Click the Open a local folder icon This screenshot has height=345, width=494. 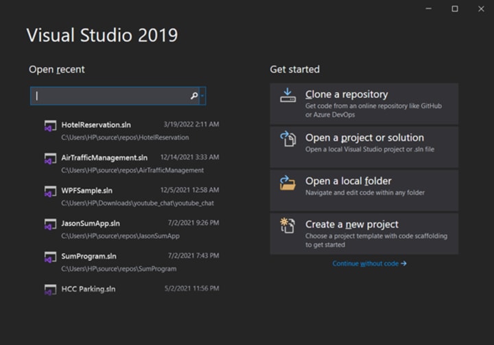(287, 183)
